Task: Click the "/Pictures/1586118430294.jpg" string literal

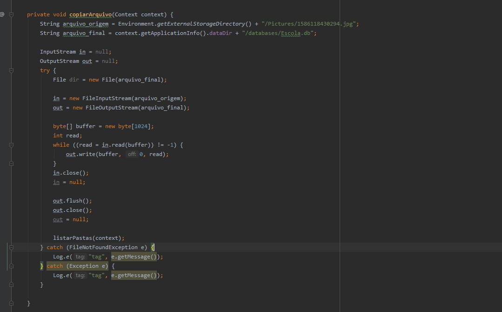Action: [308, 24]
